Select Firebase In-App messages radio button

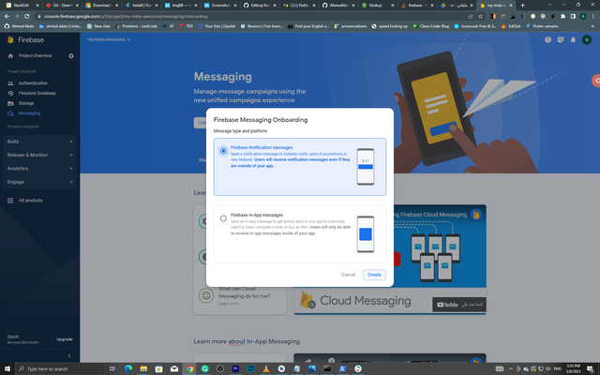(x=223, y=218)
